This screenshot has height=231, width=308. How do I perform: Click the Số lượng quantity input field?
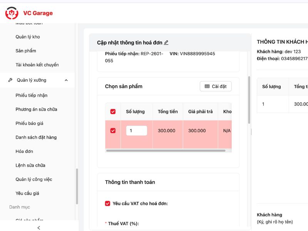(136, 131)
